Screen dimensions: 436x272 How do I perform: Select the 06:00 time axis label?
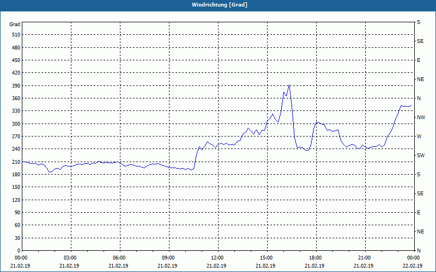click(119, 258)
